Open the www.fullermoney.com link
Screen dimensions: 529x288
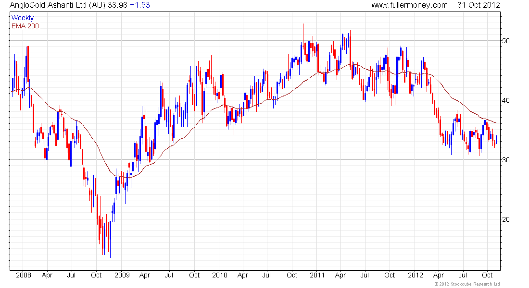click(x=409, y=5)
